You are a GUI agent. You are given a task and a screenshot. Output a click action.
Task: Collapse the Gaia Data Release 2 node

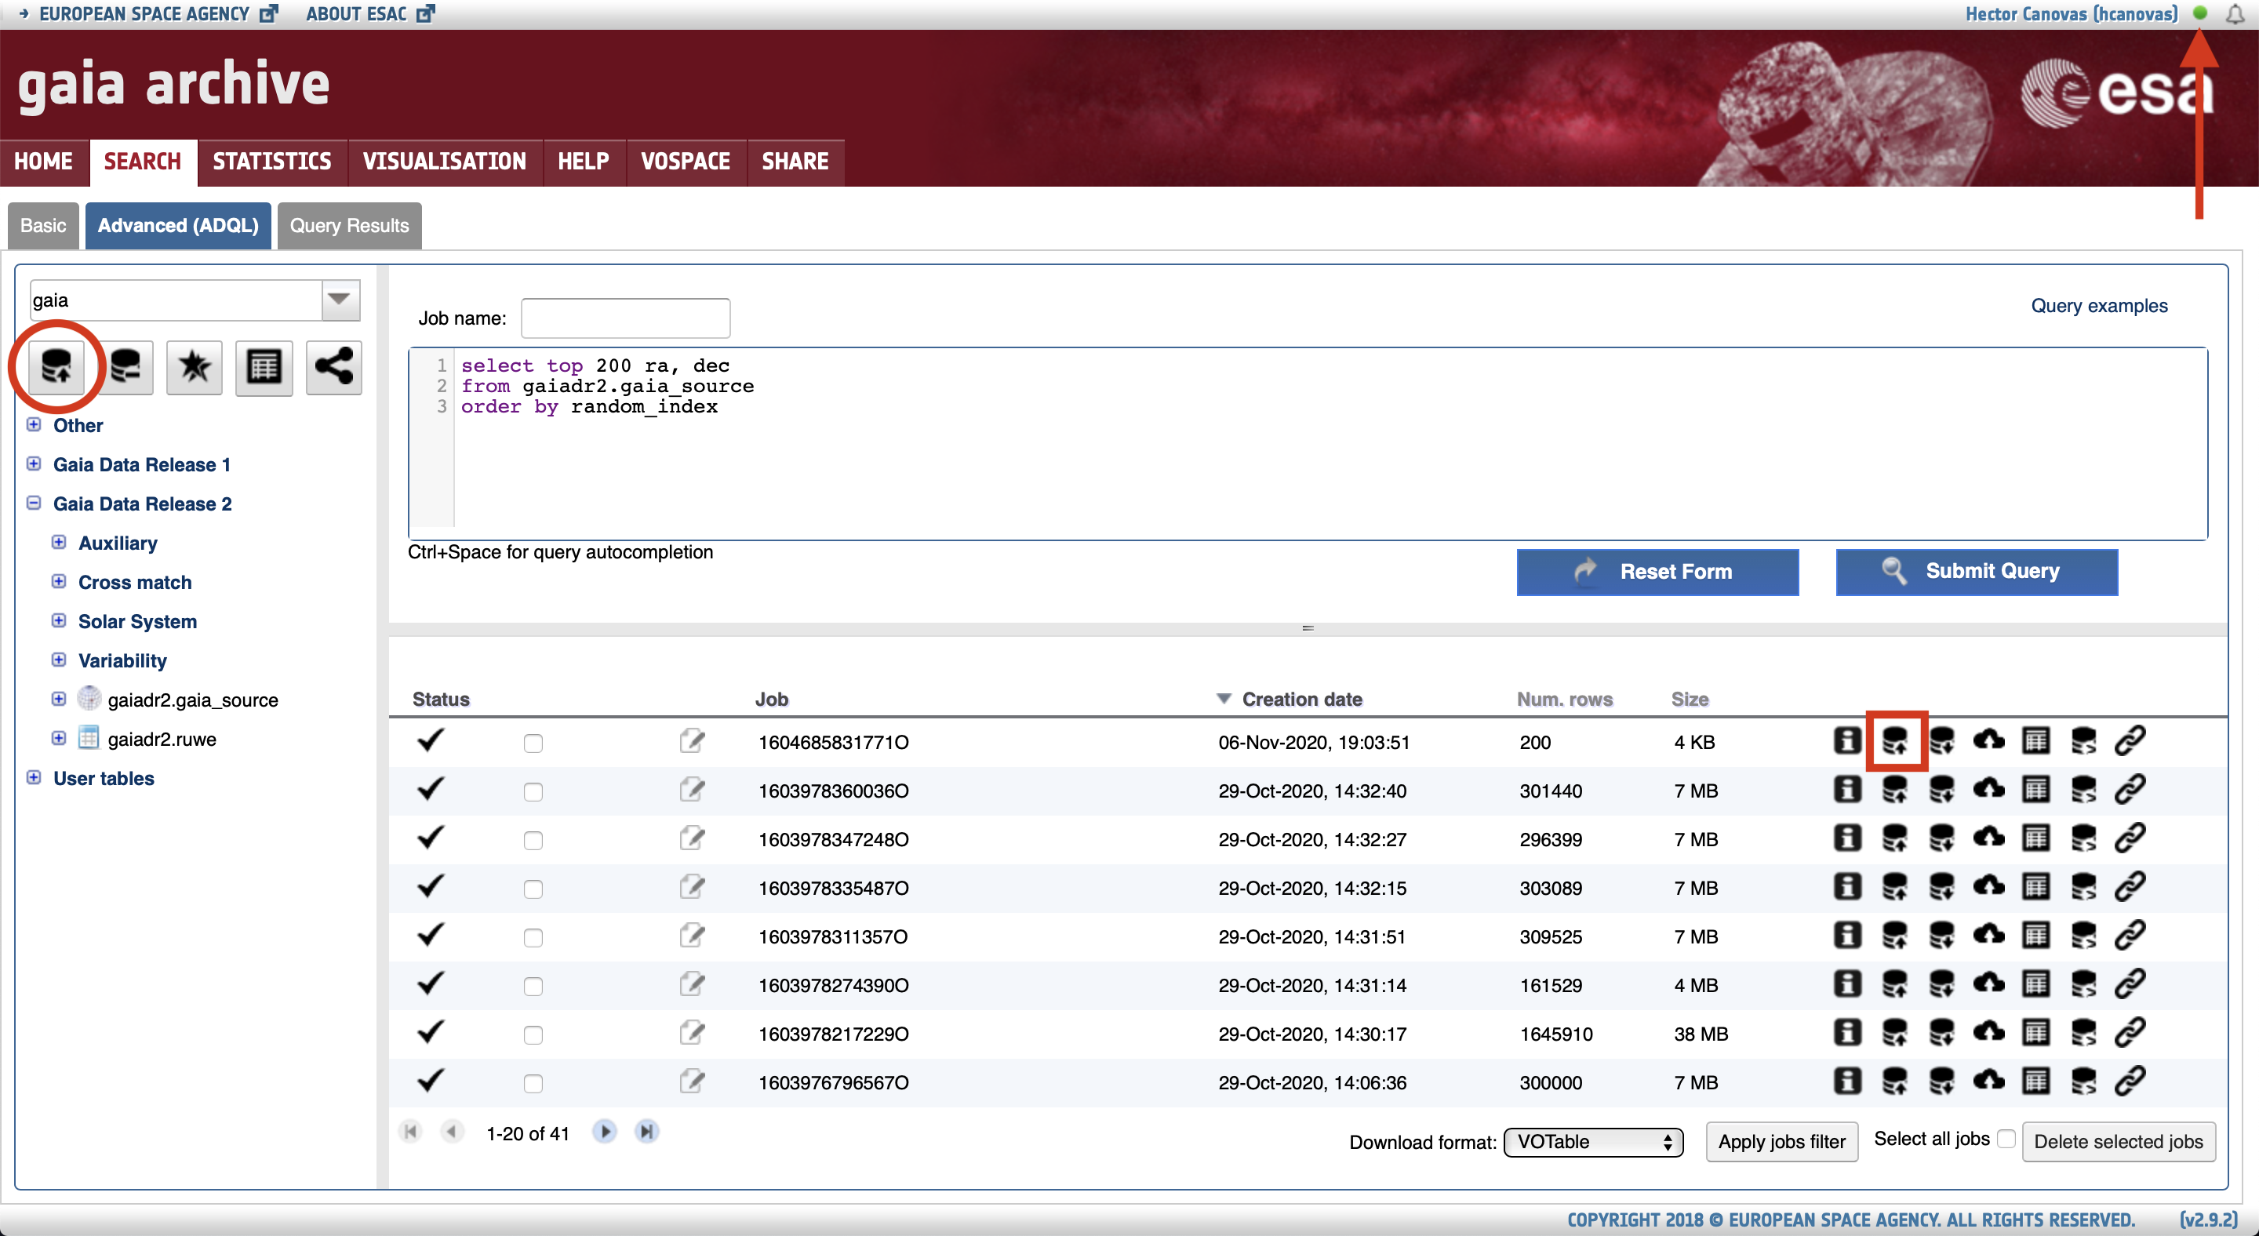click(35, 503)
